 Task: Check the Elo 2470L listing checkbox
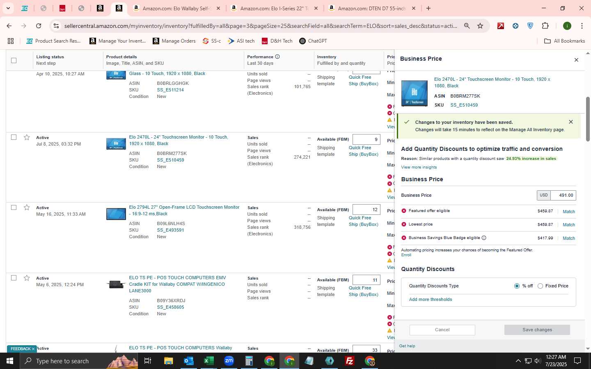(14, 137)
